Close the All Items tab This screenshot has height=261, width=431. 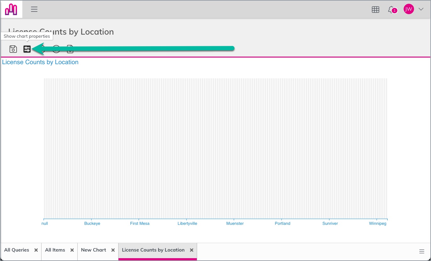(x=72, y=250)
